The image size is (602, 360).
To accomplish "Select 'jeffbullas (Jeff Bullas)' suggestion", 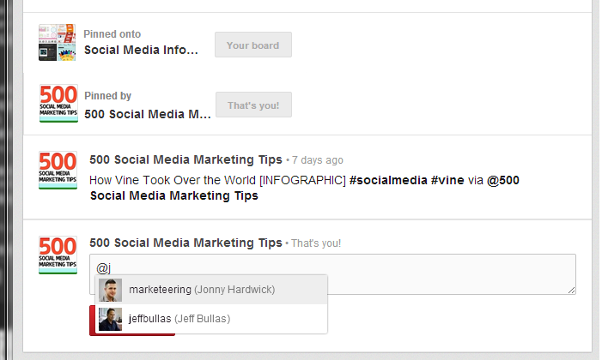I will (x=211, y=319).
